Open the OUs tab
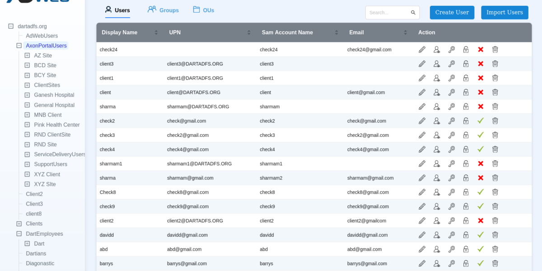The width and height of the screenshot is (542, 271). 203,10
